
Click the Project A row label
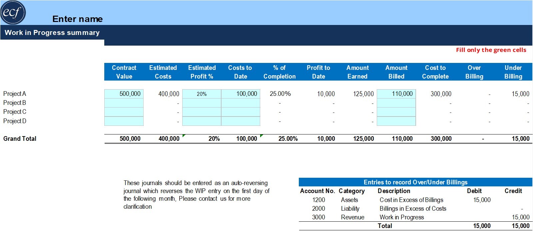(x=15, y=94)
